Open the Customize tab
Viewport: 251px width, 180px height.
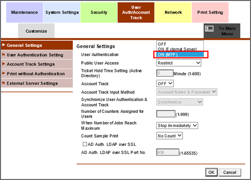(36, 31)
